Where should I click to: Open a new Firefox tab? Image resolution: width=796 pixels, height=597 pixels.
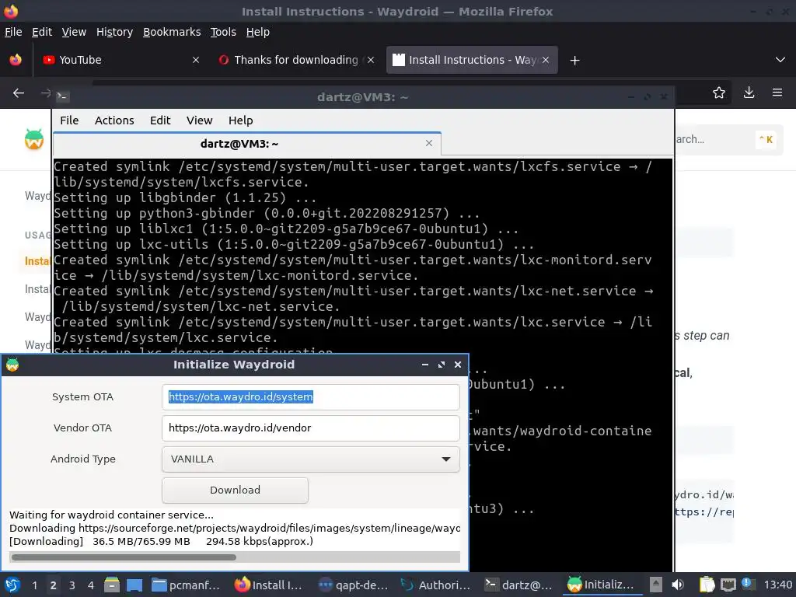click(574, 61)
